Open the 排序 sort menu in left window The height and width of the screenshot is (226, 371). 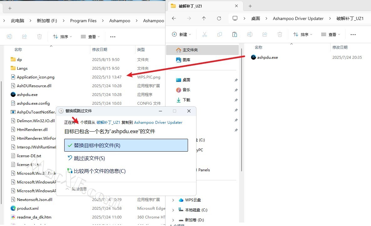point(62,37)
